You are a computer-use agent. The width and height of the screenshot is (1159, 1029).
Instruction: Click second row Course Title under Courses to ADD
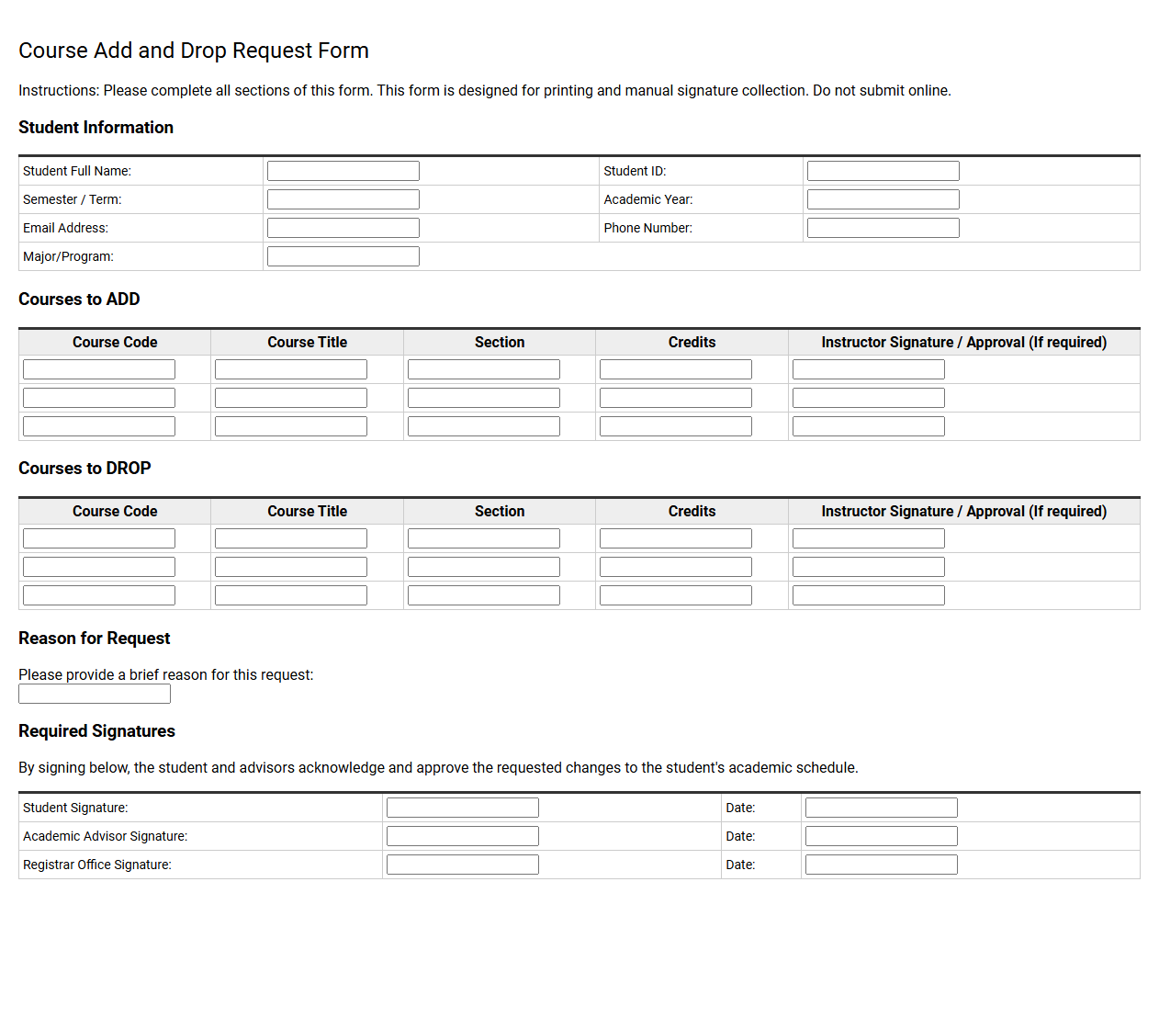click(291, 398)
